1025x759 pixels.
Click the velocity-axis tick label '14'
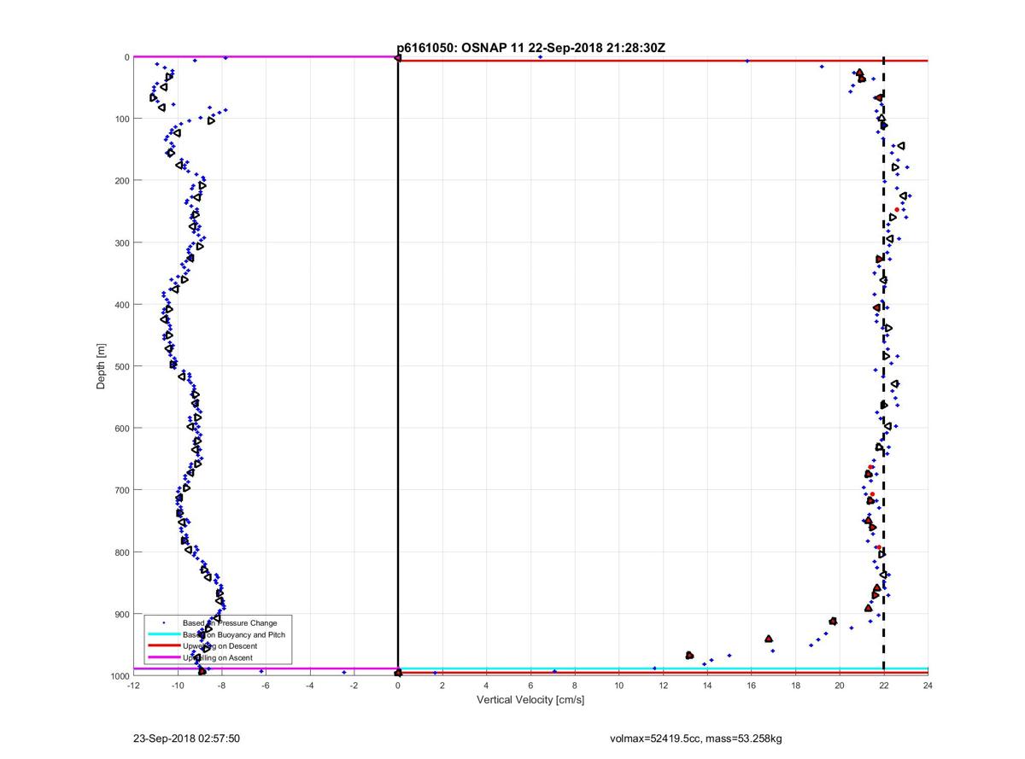pyautogui.click(x=707, y=685)
